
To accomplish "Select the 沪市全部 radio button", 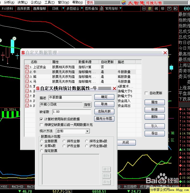I will (x=64, y=146).
